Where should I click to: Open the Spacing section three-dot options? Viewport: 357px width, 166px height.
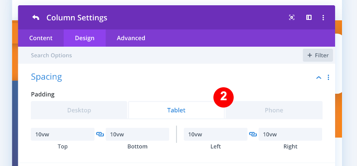coord(328,77)
